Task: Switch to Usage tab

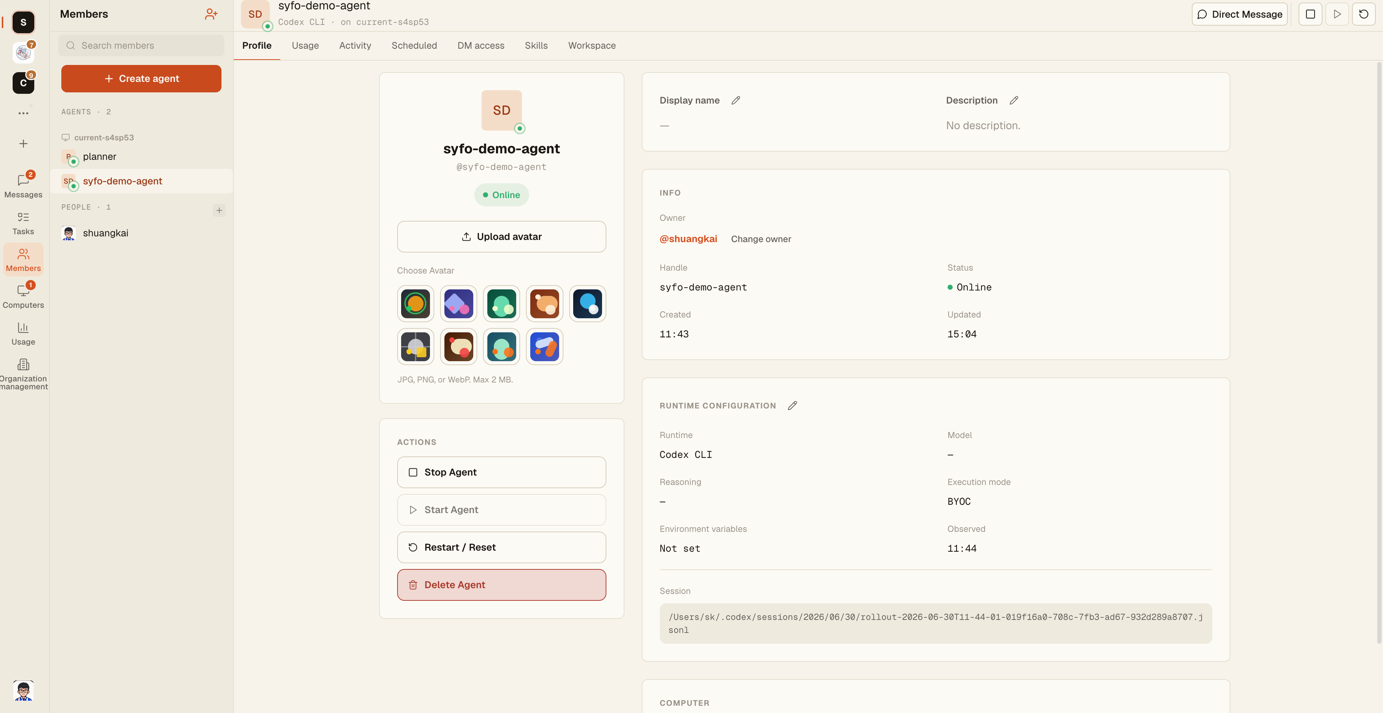Action: pyautogui.click(x=305, y=45)
